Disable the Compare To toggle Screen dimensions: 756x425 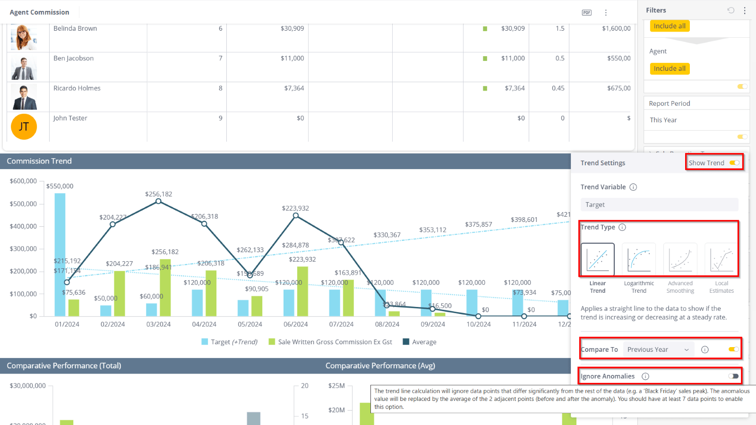click(734, 349)
